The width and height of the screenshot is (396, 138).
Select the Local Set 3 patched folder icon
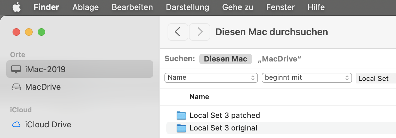(181, 115)
